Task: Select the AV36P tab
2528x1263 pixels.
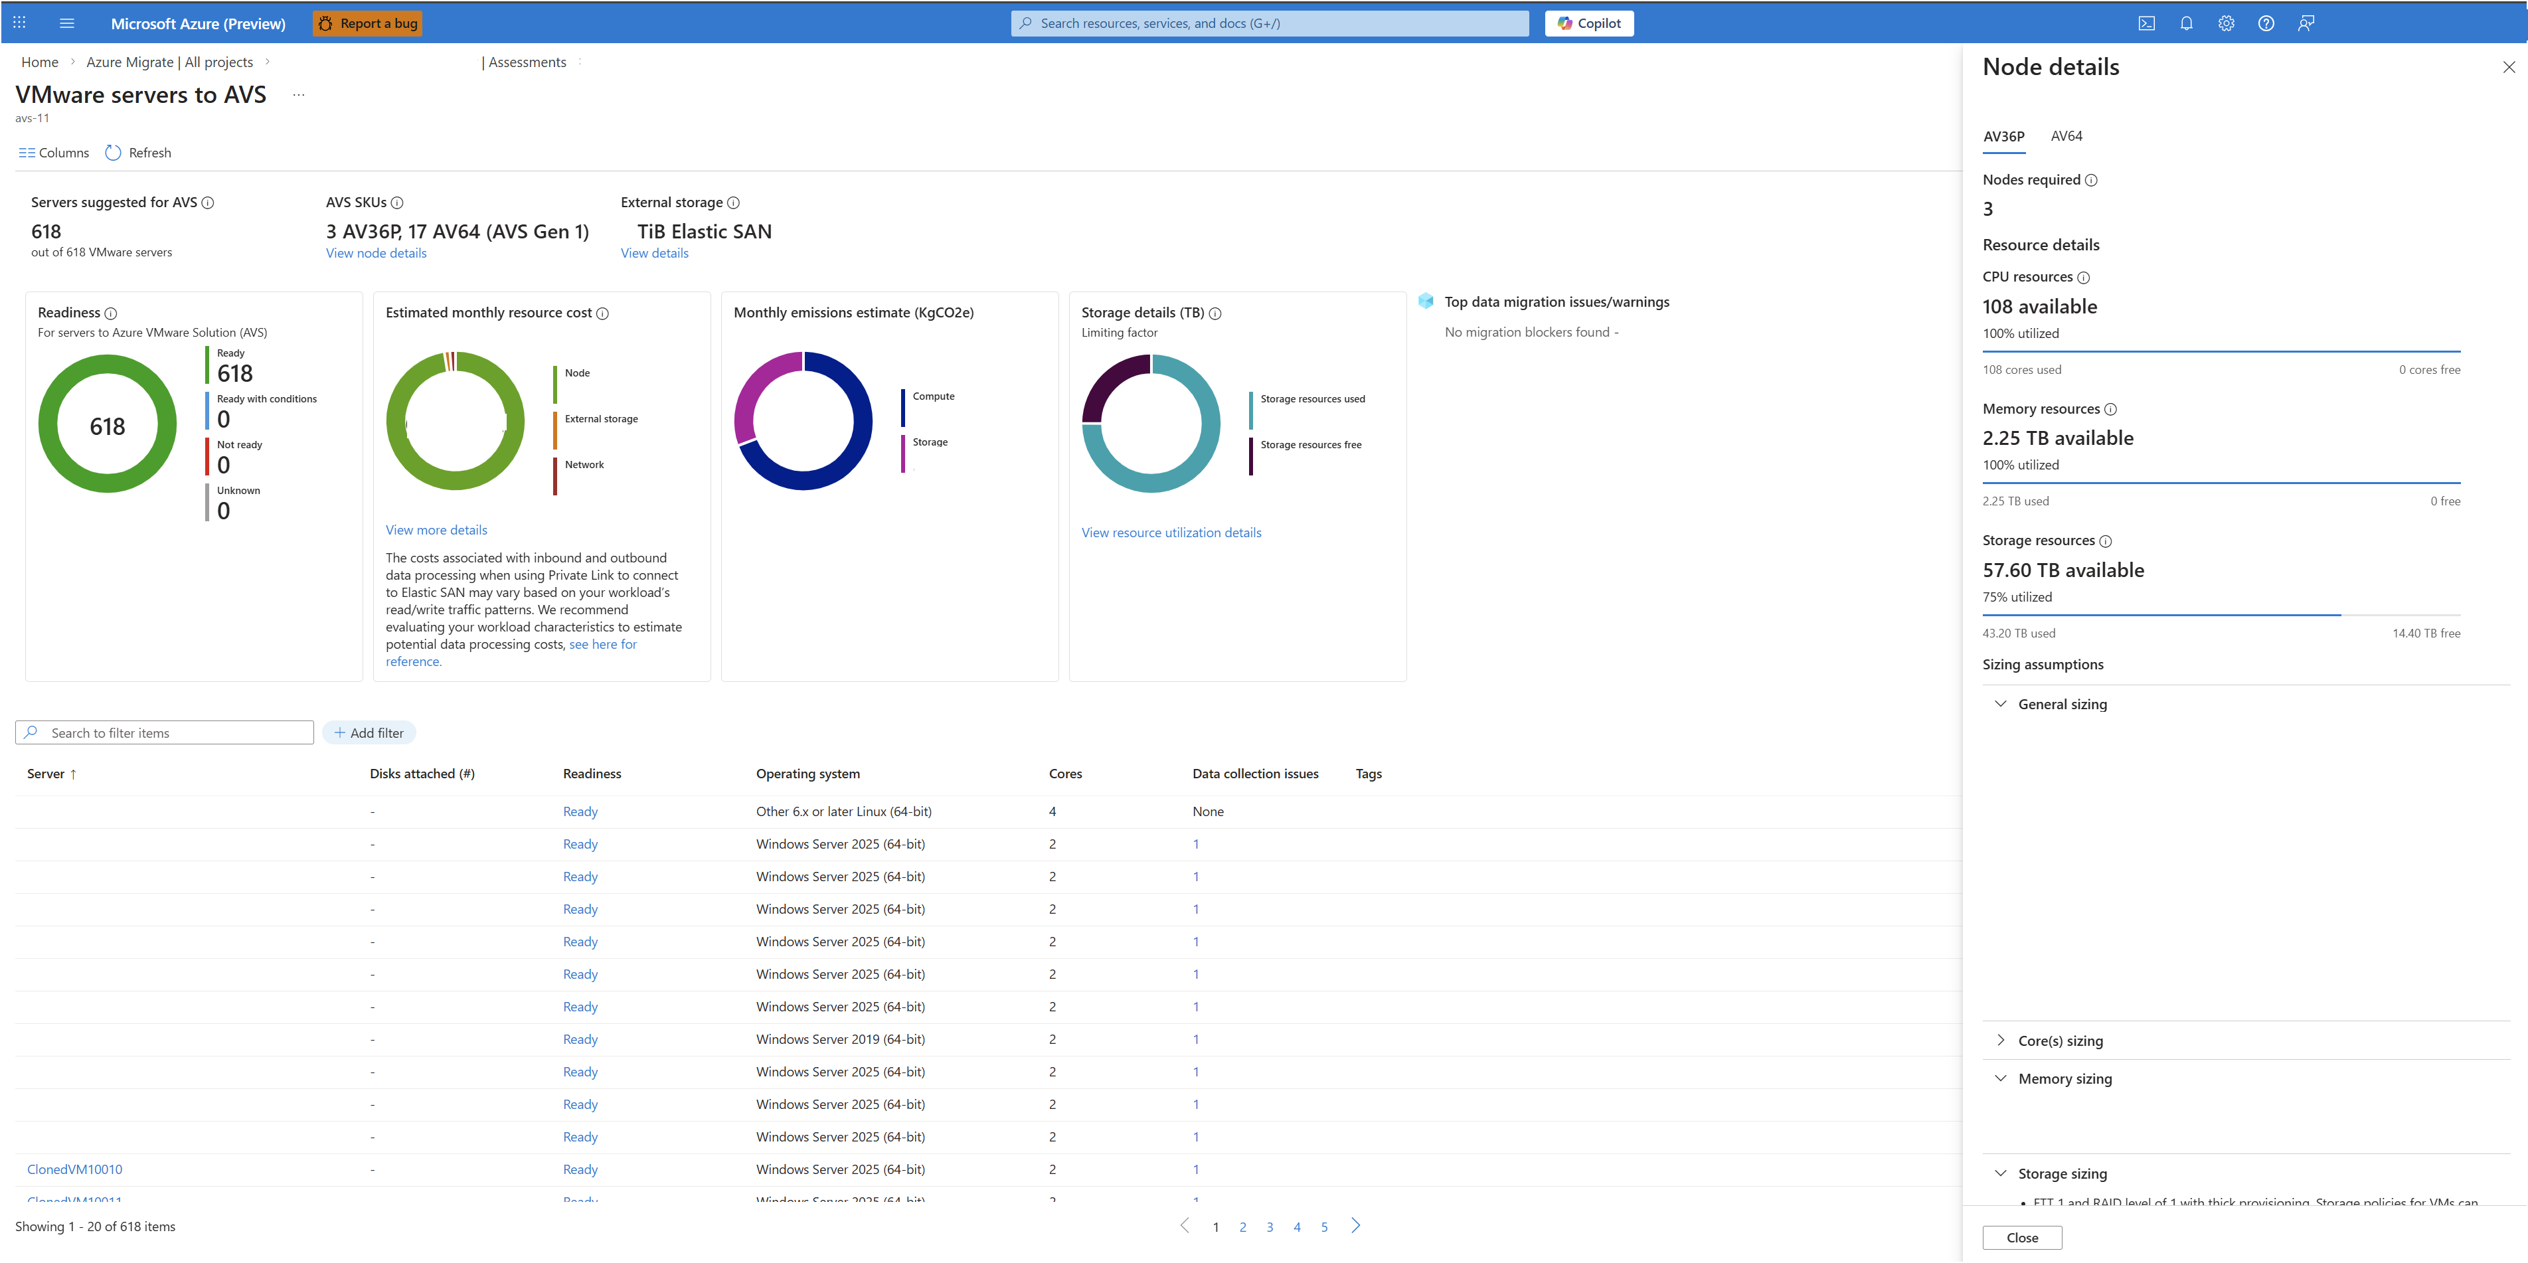Action: point(2003,136)
